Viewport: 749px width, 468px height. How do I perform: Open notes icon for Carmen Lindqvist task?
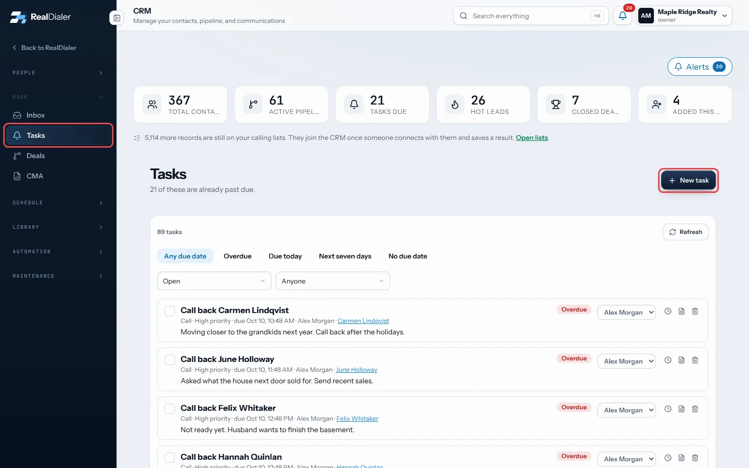pyautogui.click(x=681, y=311)
